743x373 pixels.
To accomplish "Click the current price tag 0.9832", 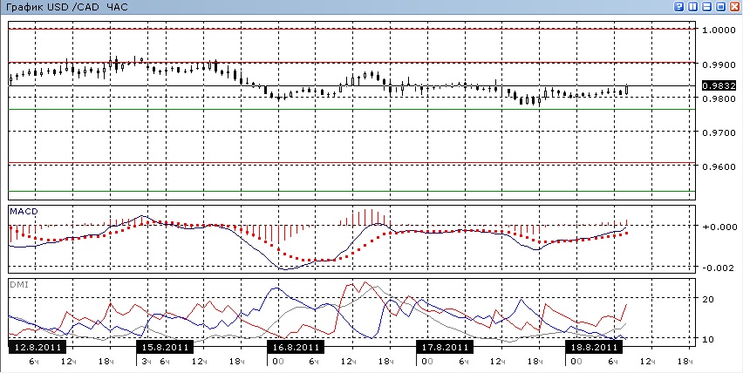I will (x=719, y=85).
